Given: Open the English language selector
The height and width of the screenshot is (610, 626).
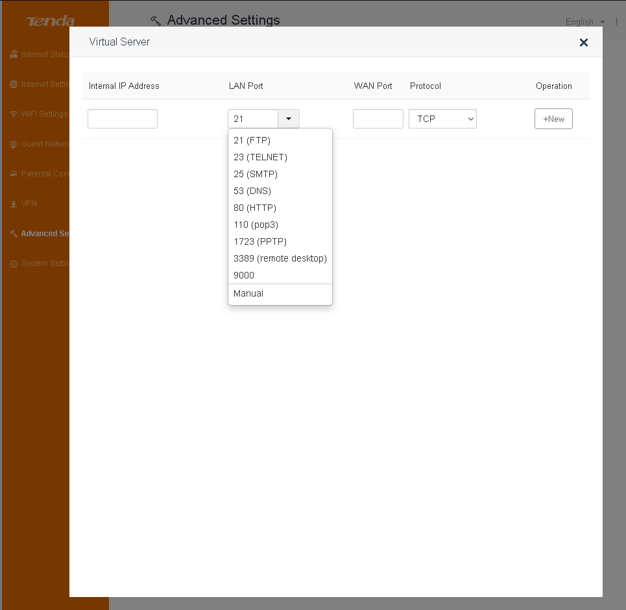Looking at the screenshot, I should 584,21.
